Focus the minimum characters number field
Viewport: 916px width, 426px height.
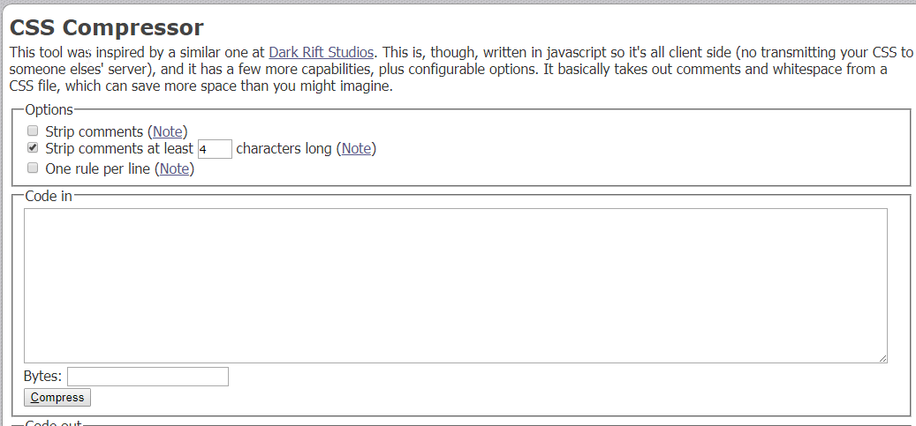tap(215, 149)
